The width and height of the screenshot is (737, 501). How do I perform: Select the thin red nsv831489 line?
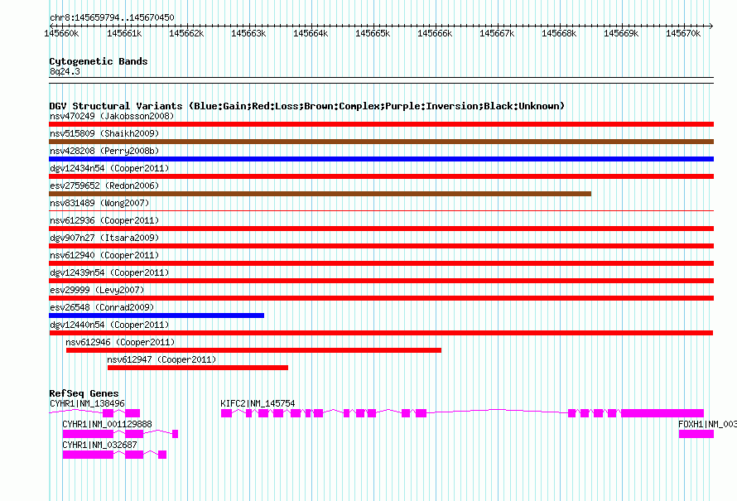pos(381,210)
